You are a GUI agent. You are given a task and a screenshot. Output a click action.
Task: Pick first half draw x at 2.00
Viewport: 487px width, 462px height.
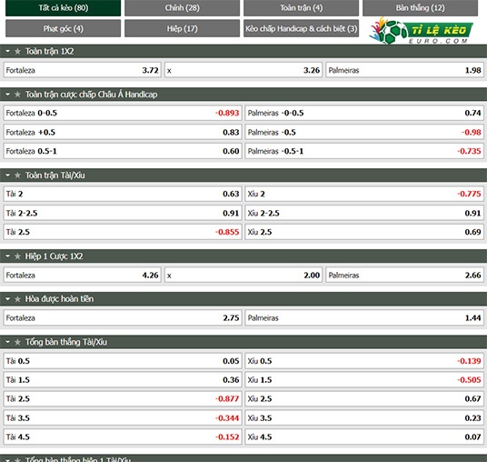[243, 276]
